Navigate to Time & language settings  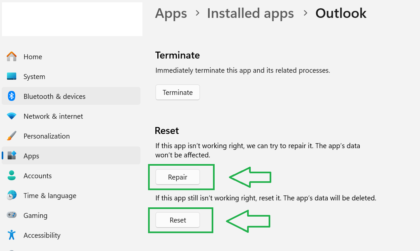pyautogui.click(x=71, y=195)
